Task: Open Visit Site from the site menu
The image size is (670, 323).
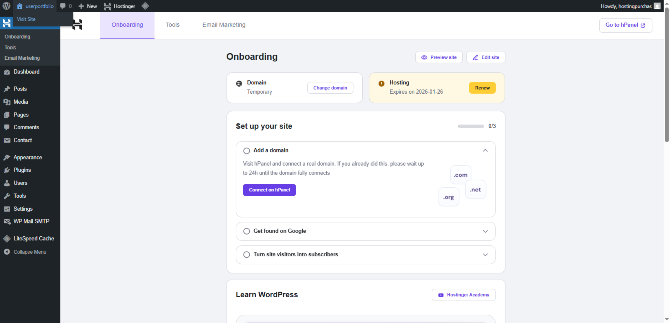Action: point(26,19)
